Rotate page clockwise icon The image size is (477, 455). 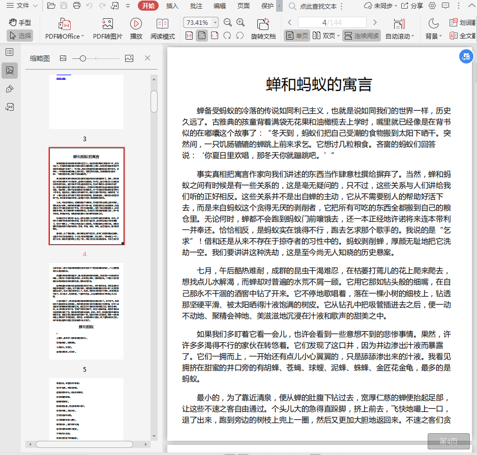[x=227, y=36]
